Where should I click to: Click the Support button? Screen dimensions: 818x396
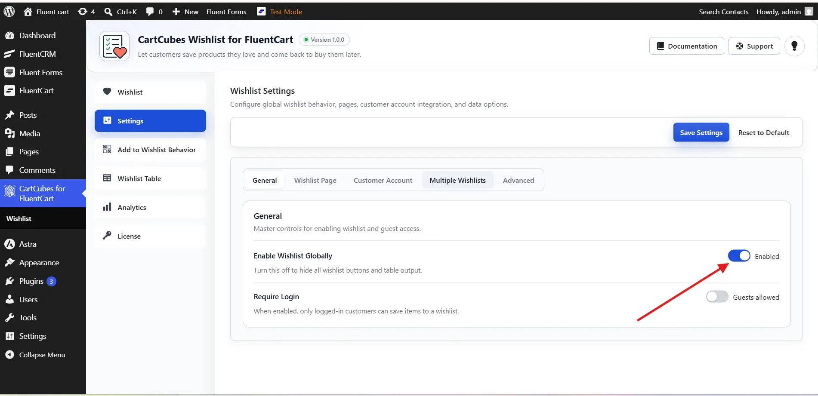754,46
